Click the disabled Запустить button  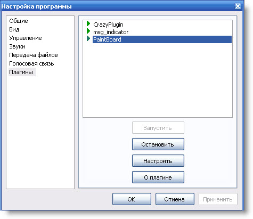(158, 128)
